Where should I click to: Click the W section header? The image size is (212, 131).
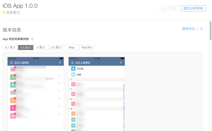(x=97, y=109)
